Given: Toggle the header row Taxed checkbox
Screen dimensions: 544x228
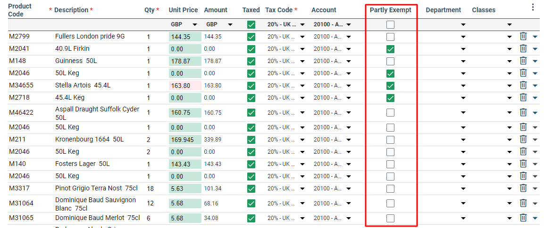Looking at the screenshot, I should tap(251, 24).
